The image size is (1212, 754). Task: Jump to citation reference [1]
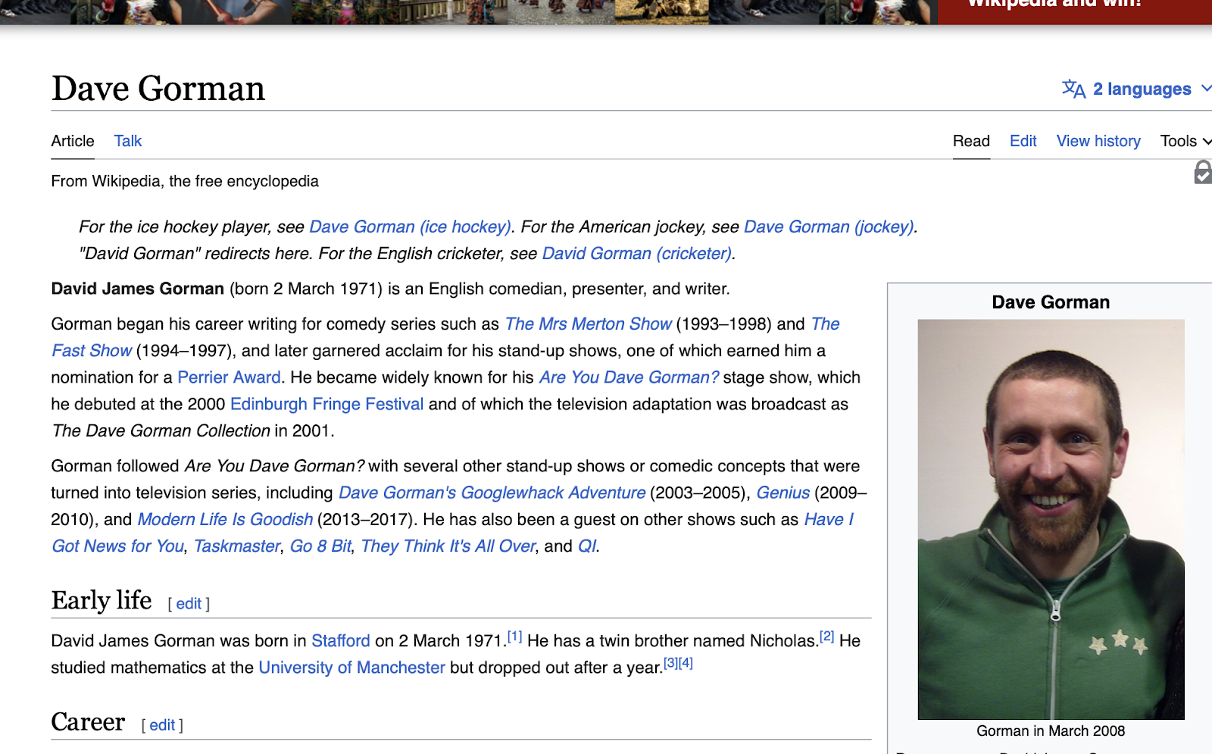(514, 637)
